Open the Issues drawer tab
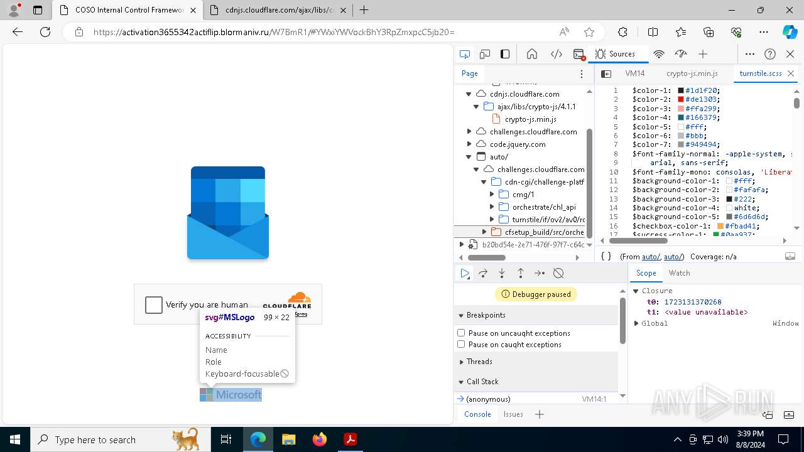 [513, 414]
